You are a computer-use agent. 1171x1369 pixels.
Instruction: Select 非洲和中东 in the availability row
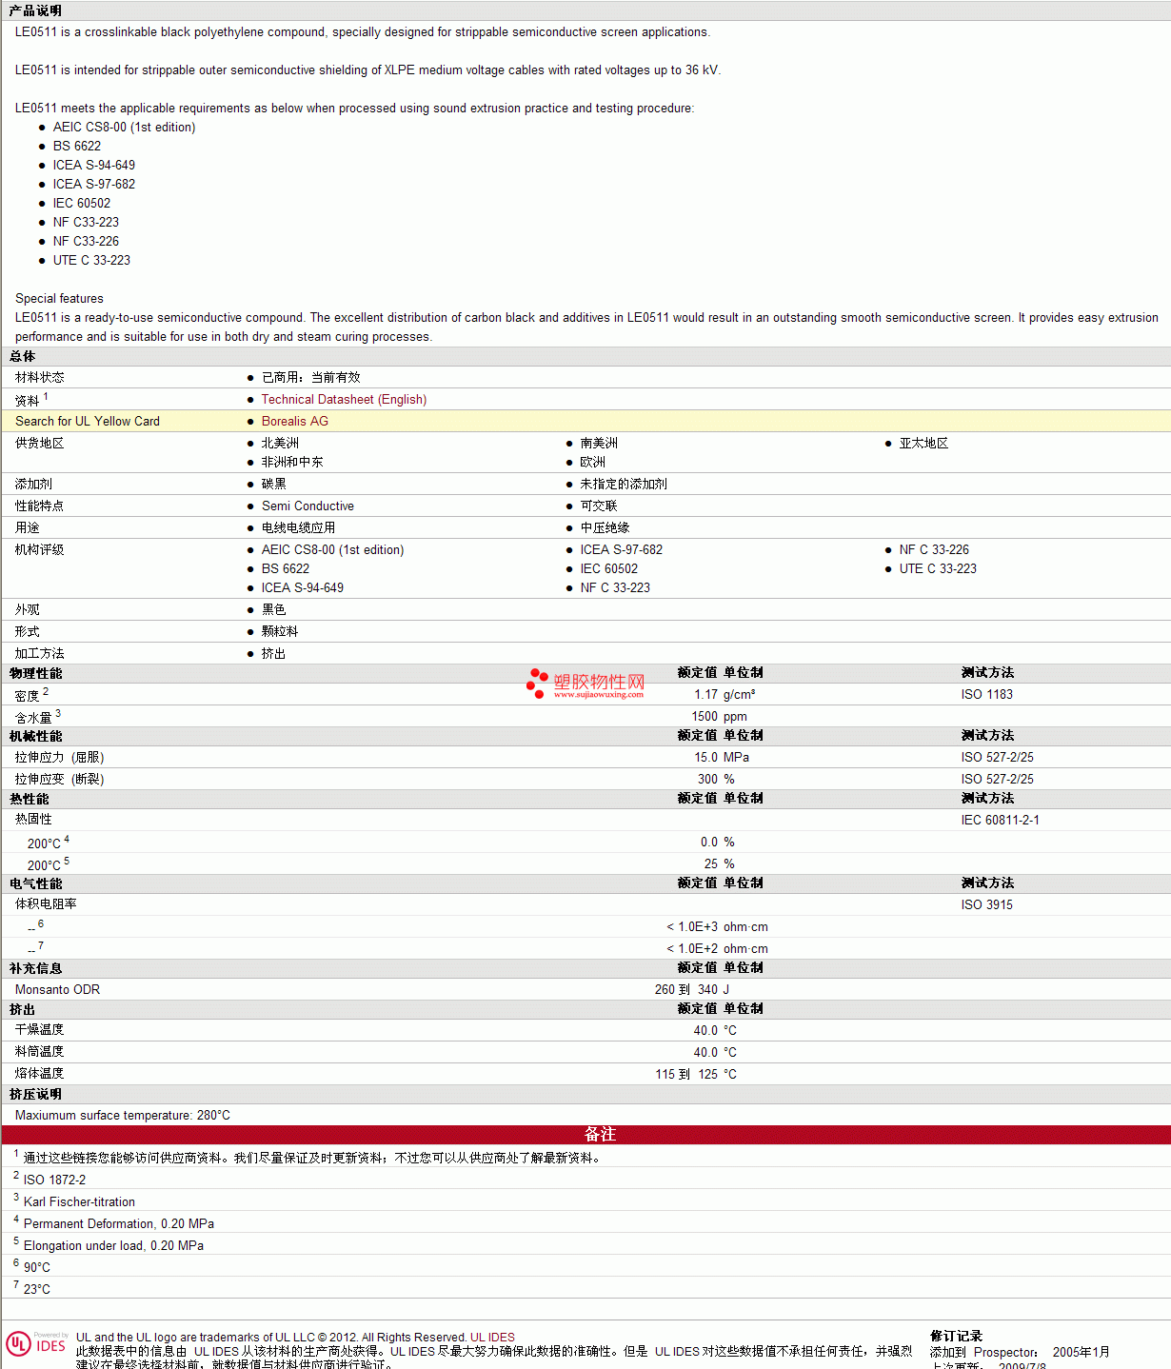click(292, 463)
